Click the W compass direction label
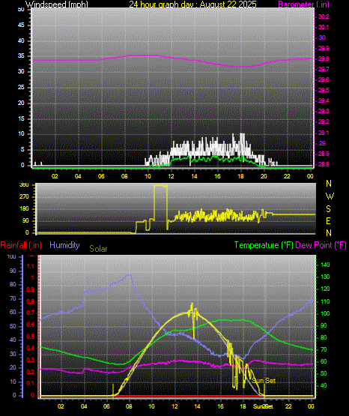This screenshot has width=349, height=416. pyautogui.click(x=330, y=196)
